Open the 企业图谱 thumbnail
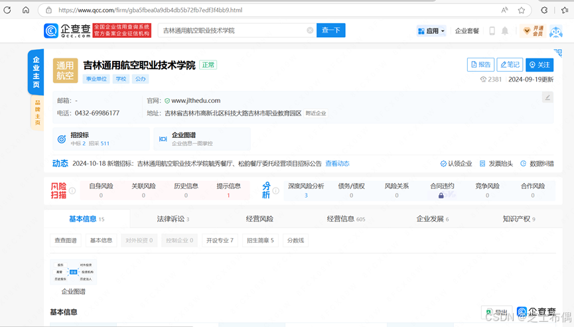574x327 pixels. (73, 272)
